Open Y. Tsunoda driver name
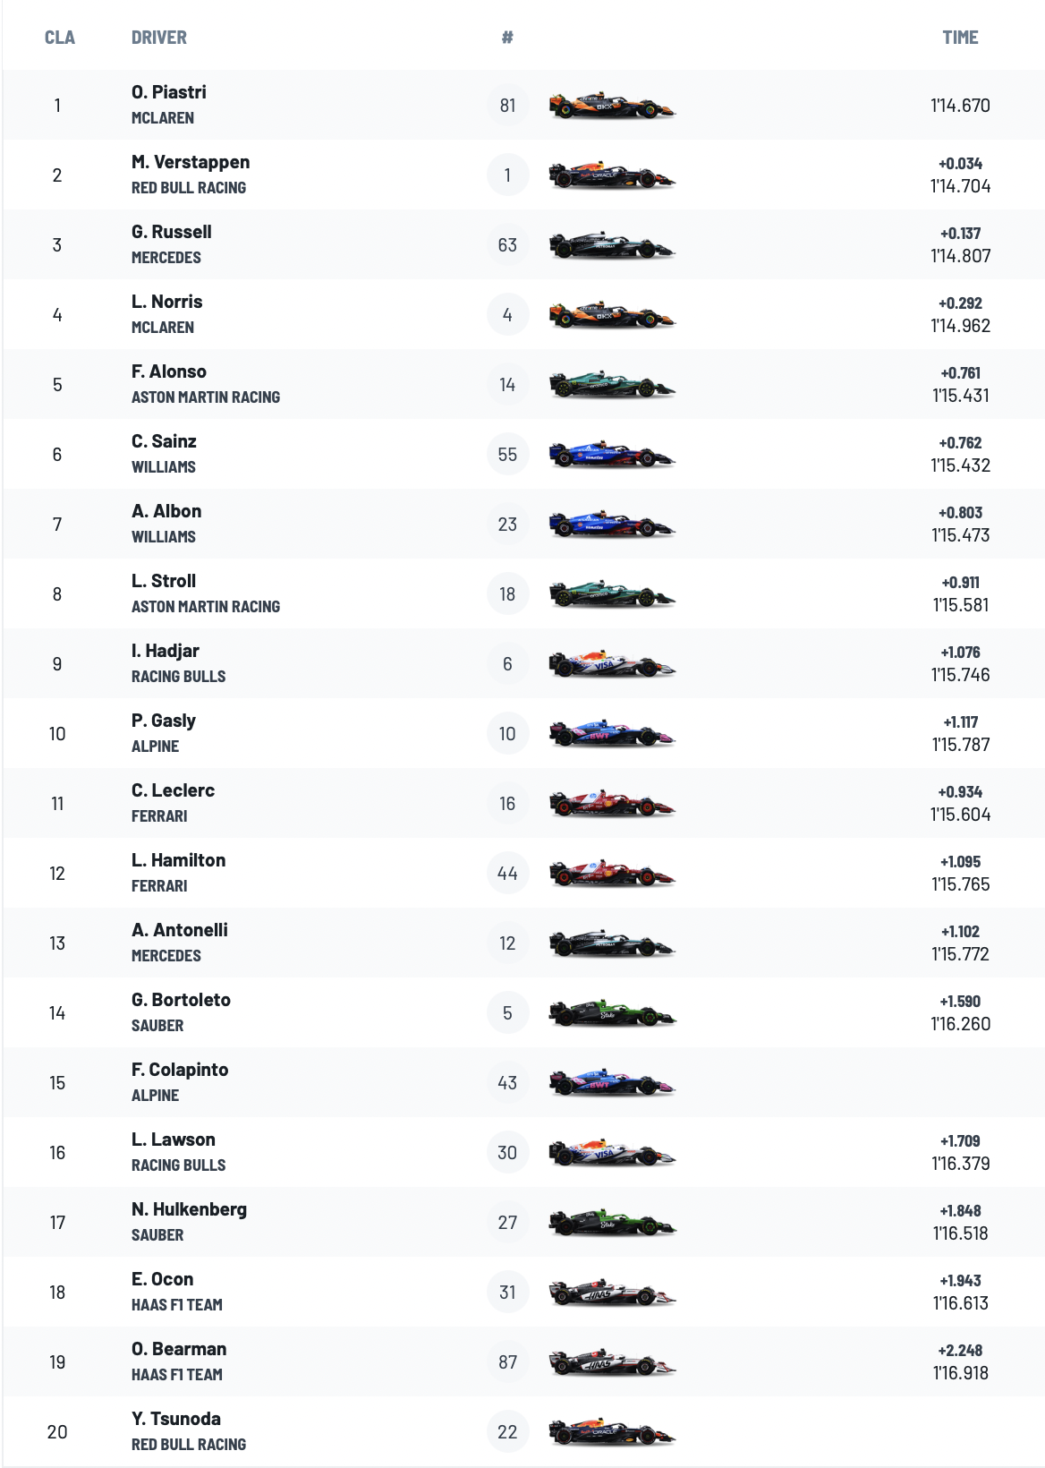The image size is (1045, 1468). (x=176, y=1419)
